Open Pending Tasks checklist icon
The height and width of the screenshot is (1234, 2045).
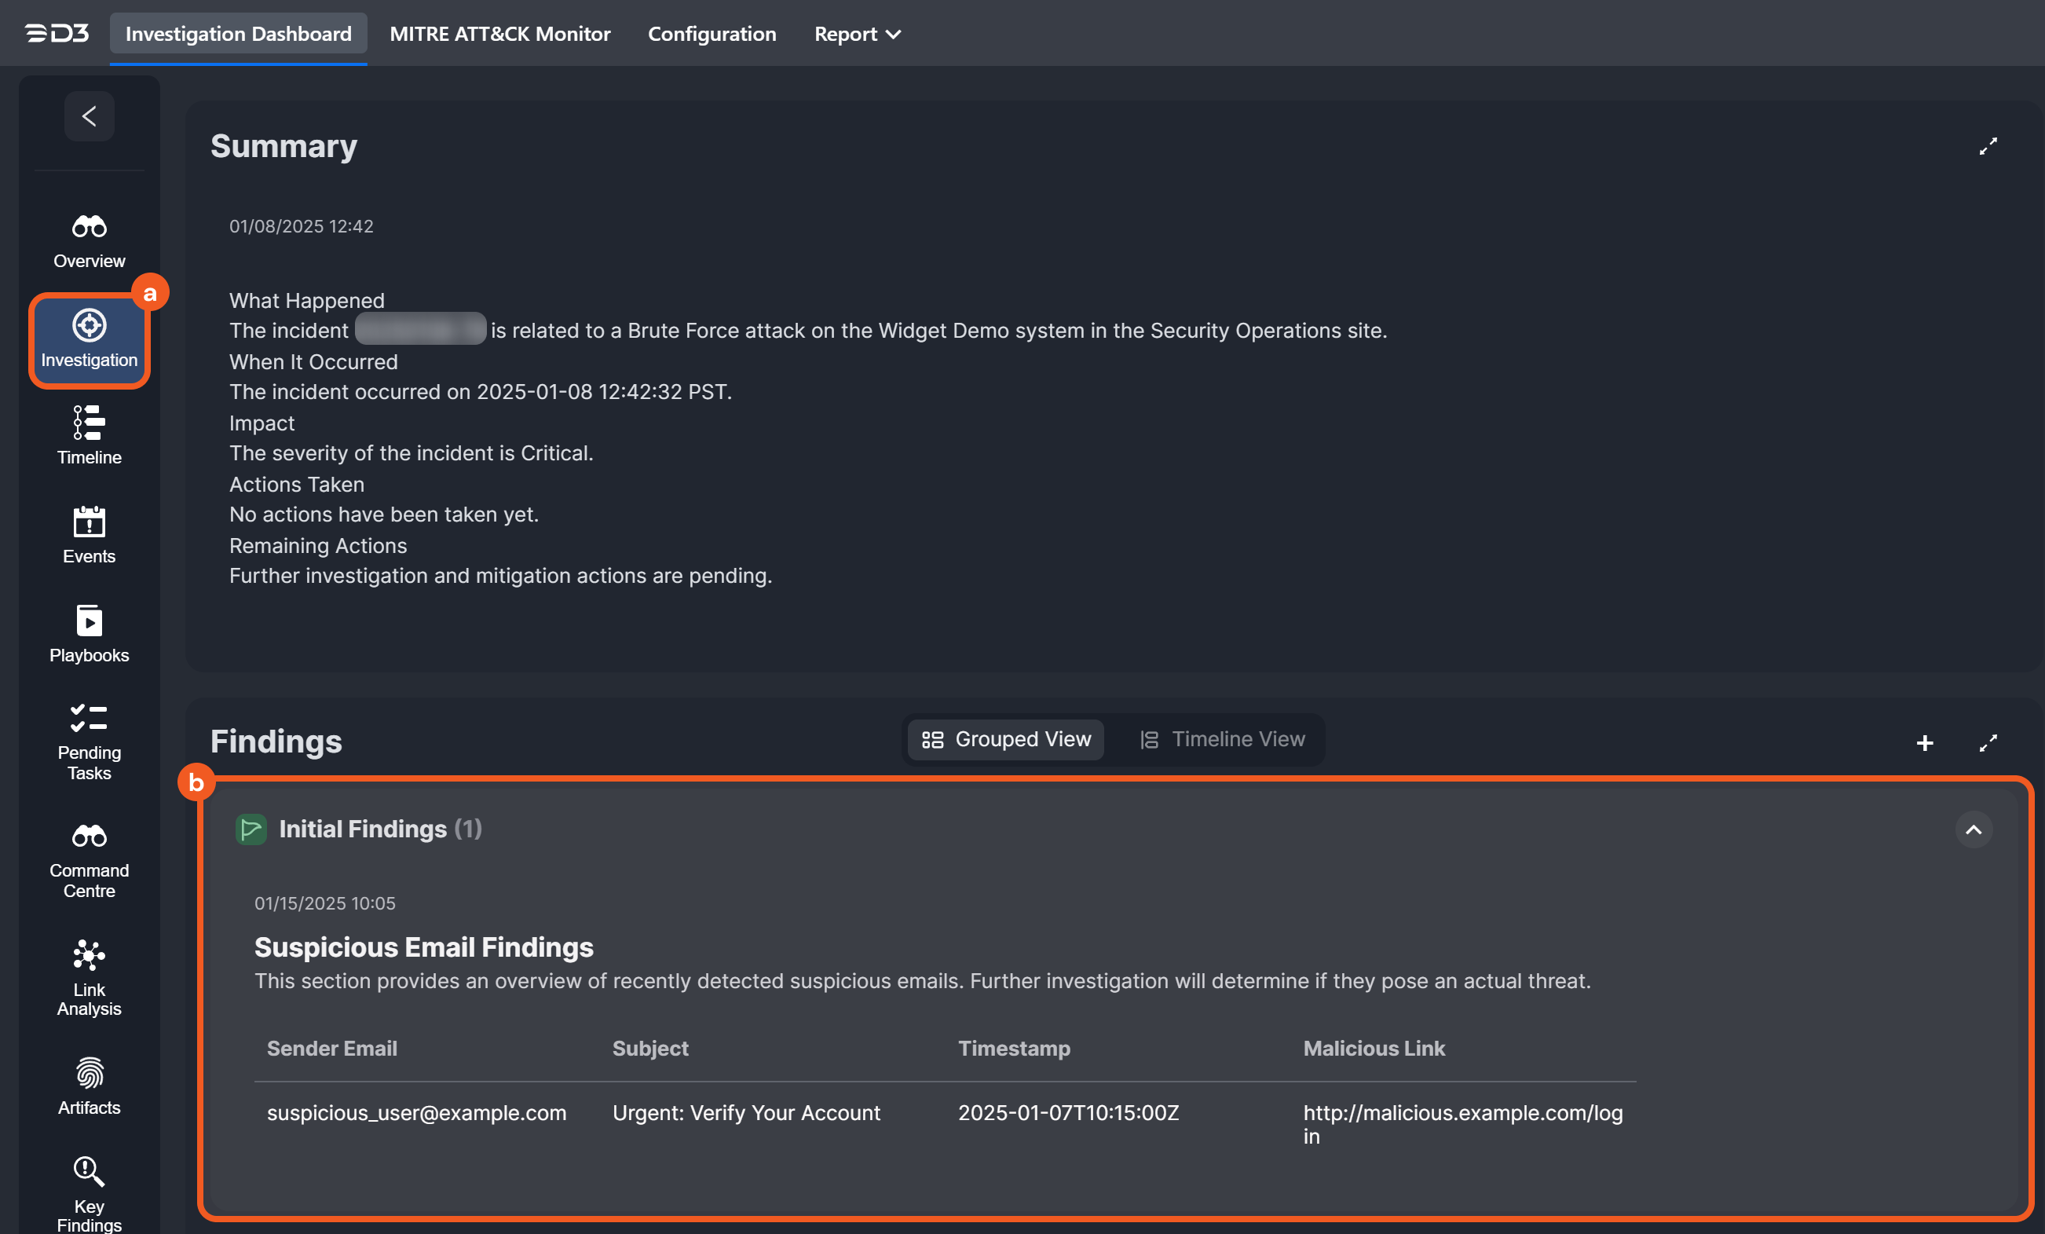click(x=89, y=719)
